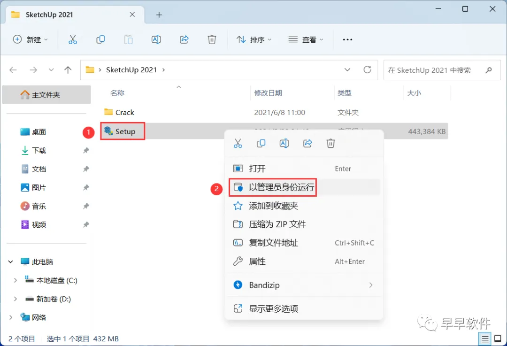Open the 查看 view dropdown
This screenshot has width=507, height=346.
306,39
